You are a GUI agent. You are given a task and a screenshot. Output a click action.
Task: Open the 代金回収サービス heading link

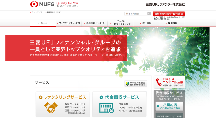pos(122,97)
